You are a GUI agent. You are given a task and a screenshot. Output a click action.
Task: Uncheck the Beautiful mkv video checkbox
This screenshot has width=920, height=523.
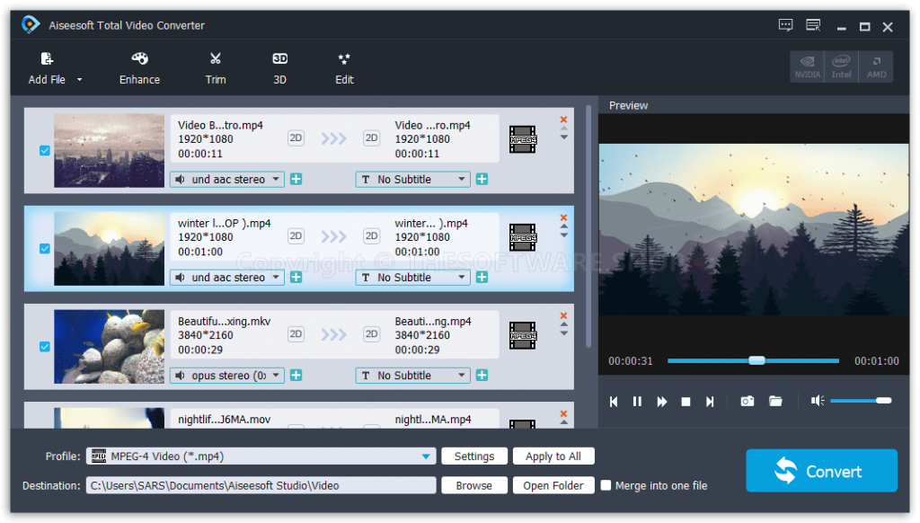(x=44, y=346)
